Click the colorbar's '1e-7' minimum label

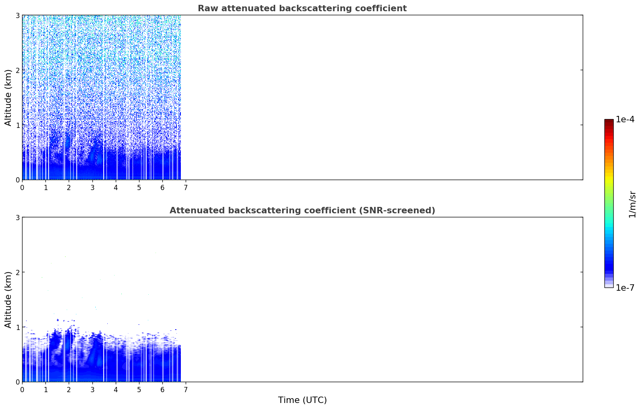625,288
